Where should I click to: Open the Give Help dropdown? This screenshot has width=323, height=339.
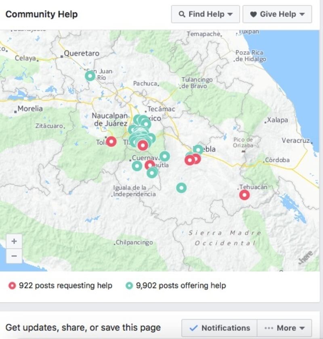[277, 14]
